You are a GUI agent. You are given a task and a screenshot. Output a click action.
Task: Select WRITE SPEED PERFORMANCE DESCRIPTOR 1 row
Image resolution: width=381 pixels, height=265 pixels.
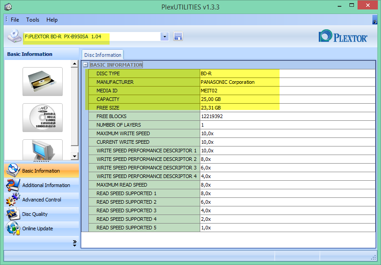tap(232, 151)
